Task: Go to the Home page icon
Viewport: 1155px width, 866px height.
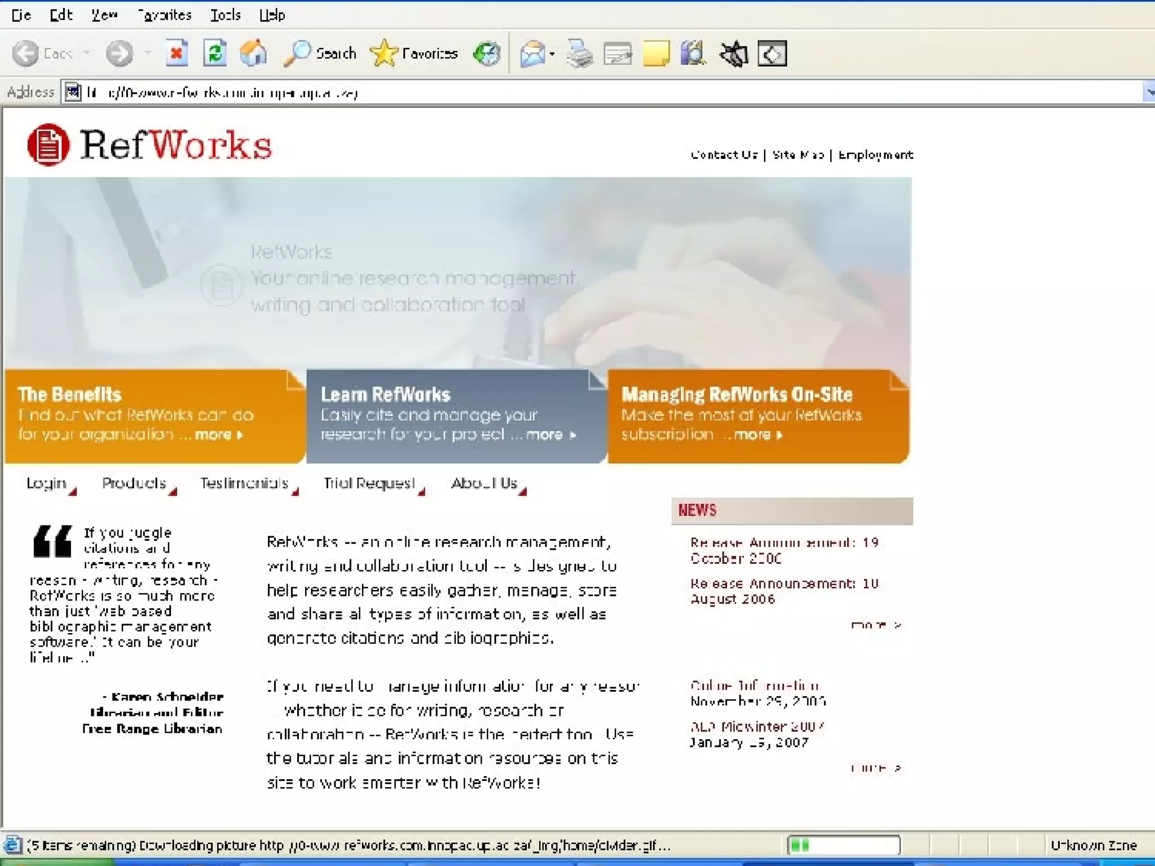Action: tap(253, 54)
